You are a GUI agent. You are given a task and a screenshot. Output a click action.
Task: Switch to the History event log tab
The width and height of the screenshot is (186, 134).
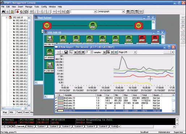(x=30, y=126)
